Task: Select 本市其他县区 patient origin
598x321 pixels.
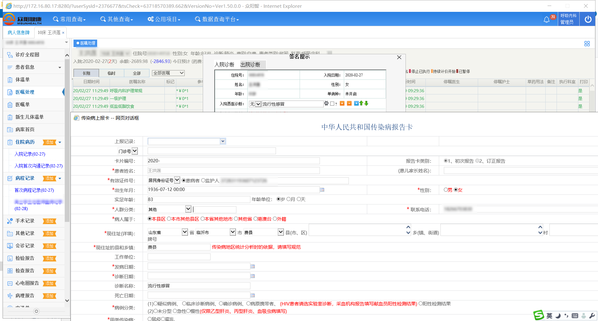Action: point(169,219)
